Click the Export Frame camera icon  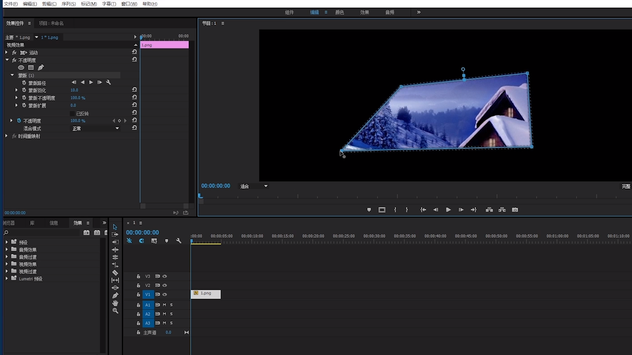(515, 210)
